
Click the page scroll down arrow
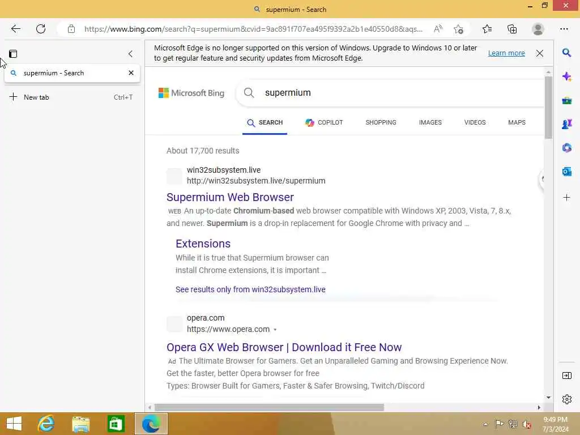tap(548, 397)
